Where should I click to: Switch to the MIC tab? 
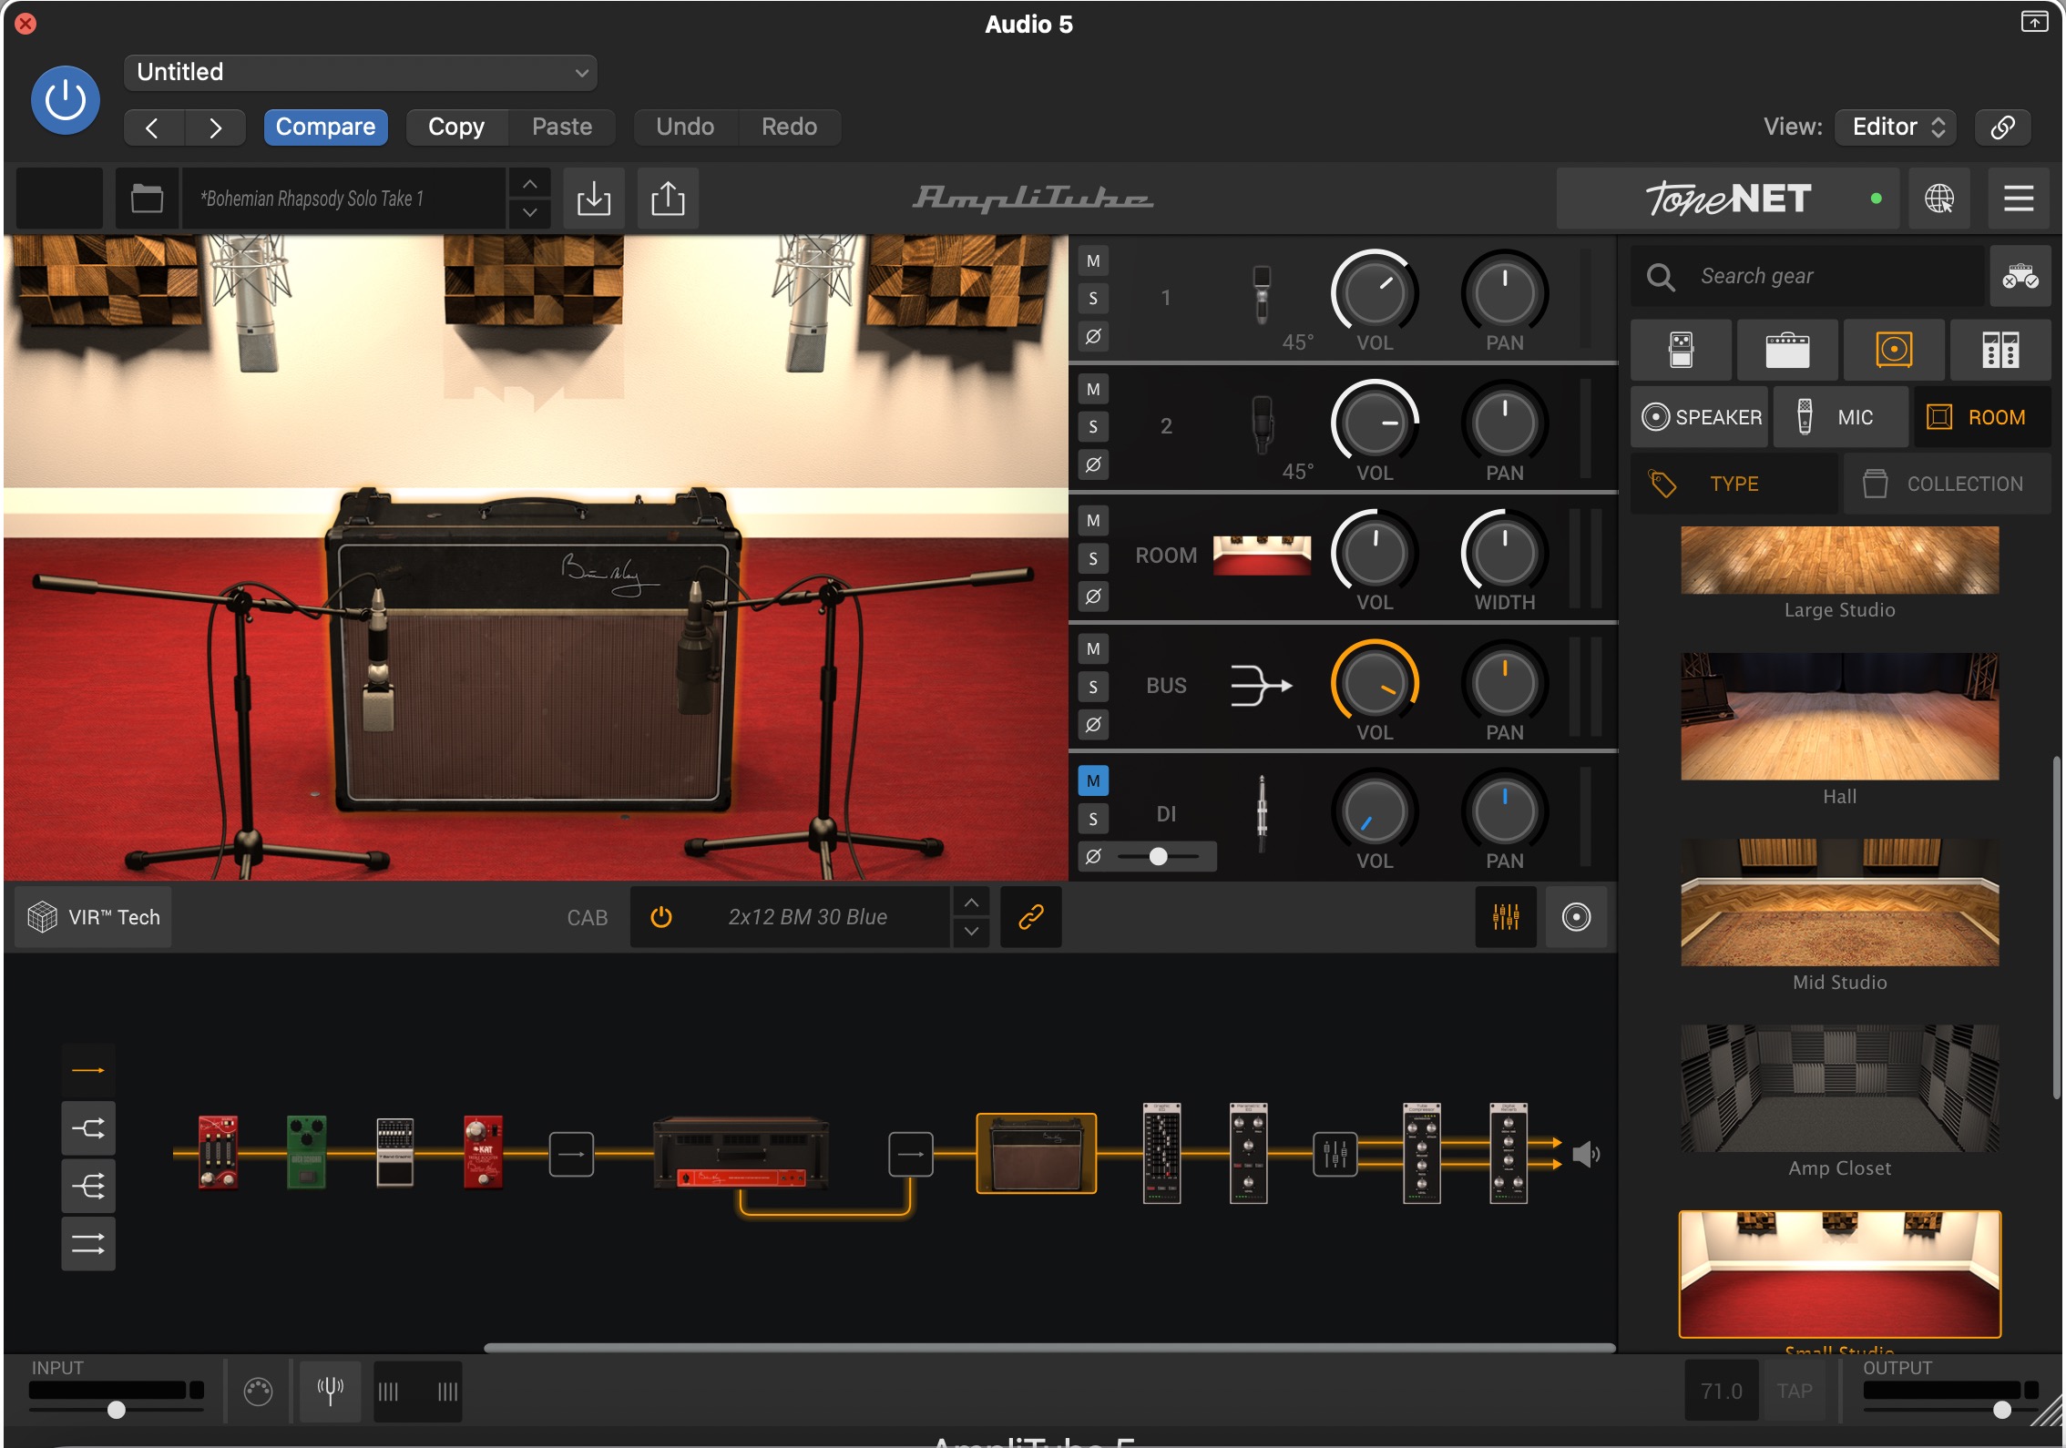tap(1840, 417)
